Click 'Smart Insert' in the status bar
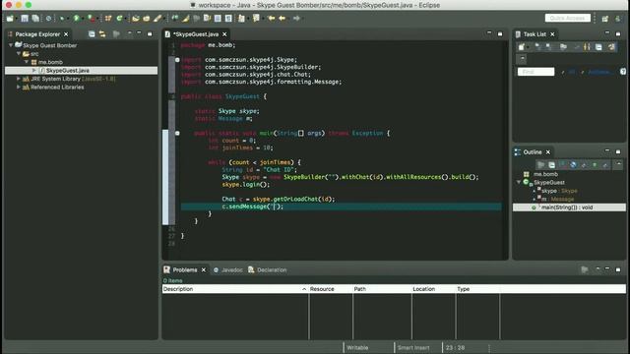Image resolution: width=630 pixels, height=354 pixels. [413, 347]
